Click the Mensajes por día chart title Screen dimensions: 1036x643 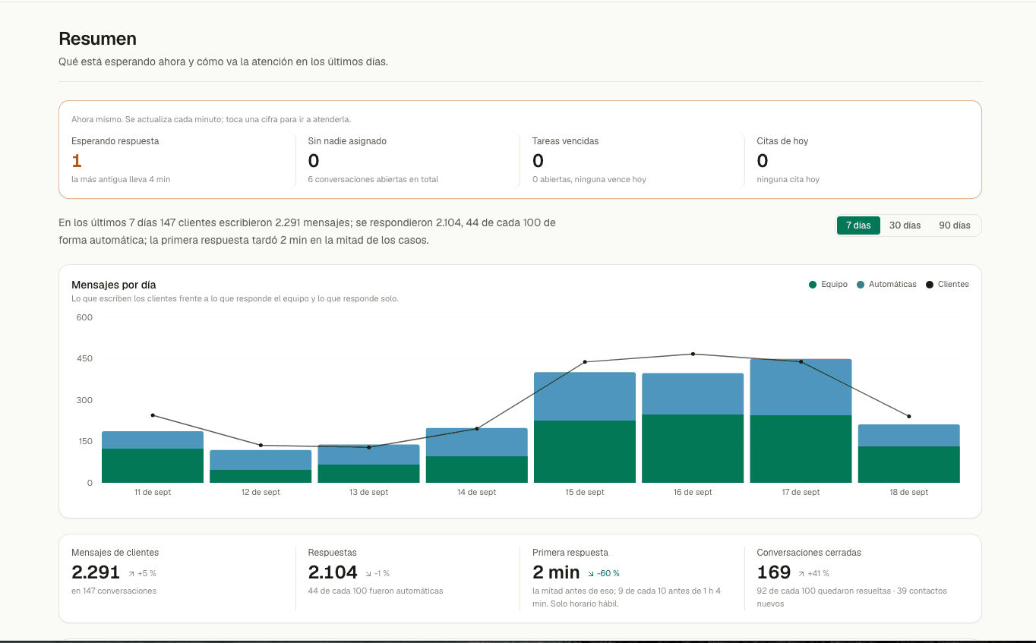pos(114,285)
